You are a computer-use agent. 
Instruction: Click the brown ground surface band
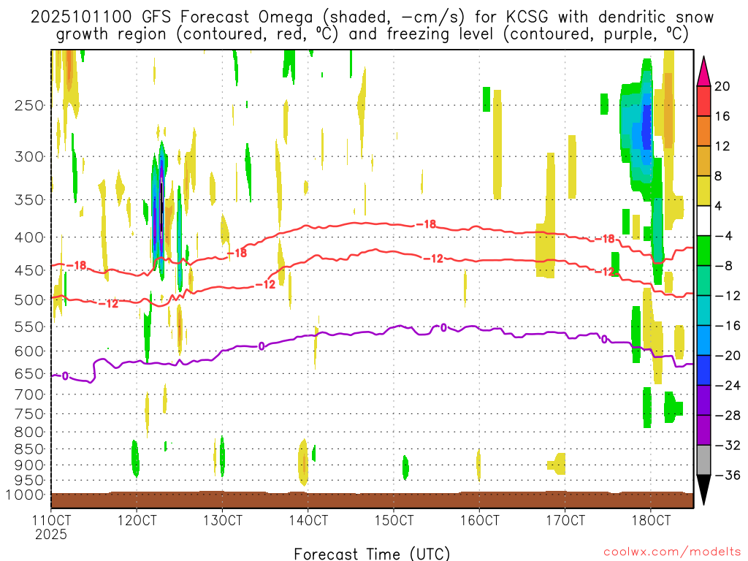pos(372,500)
